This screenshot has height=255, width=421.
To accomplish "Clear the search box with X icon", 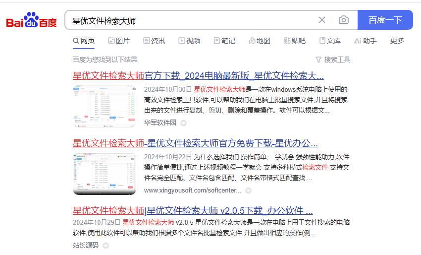I will [322, 20].
